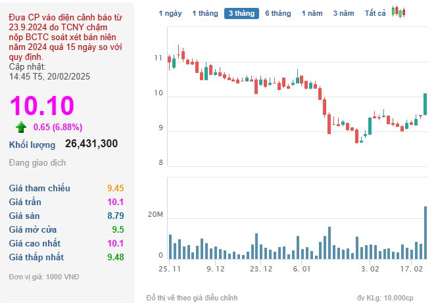Click the Giá sàn value 8.79
This screenshot has height=303, width=436.
coord(116,216)
